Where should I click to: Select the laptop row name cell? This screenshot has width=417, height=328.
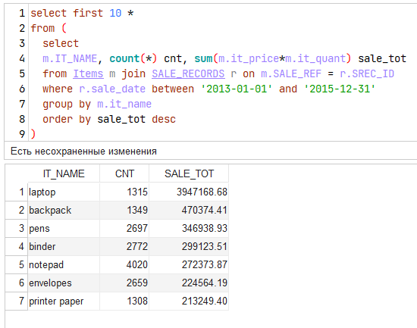(64, 192)
